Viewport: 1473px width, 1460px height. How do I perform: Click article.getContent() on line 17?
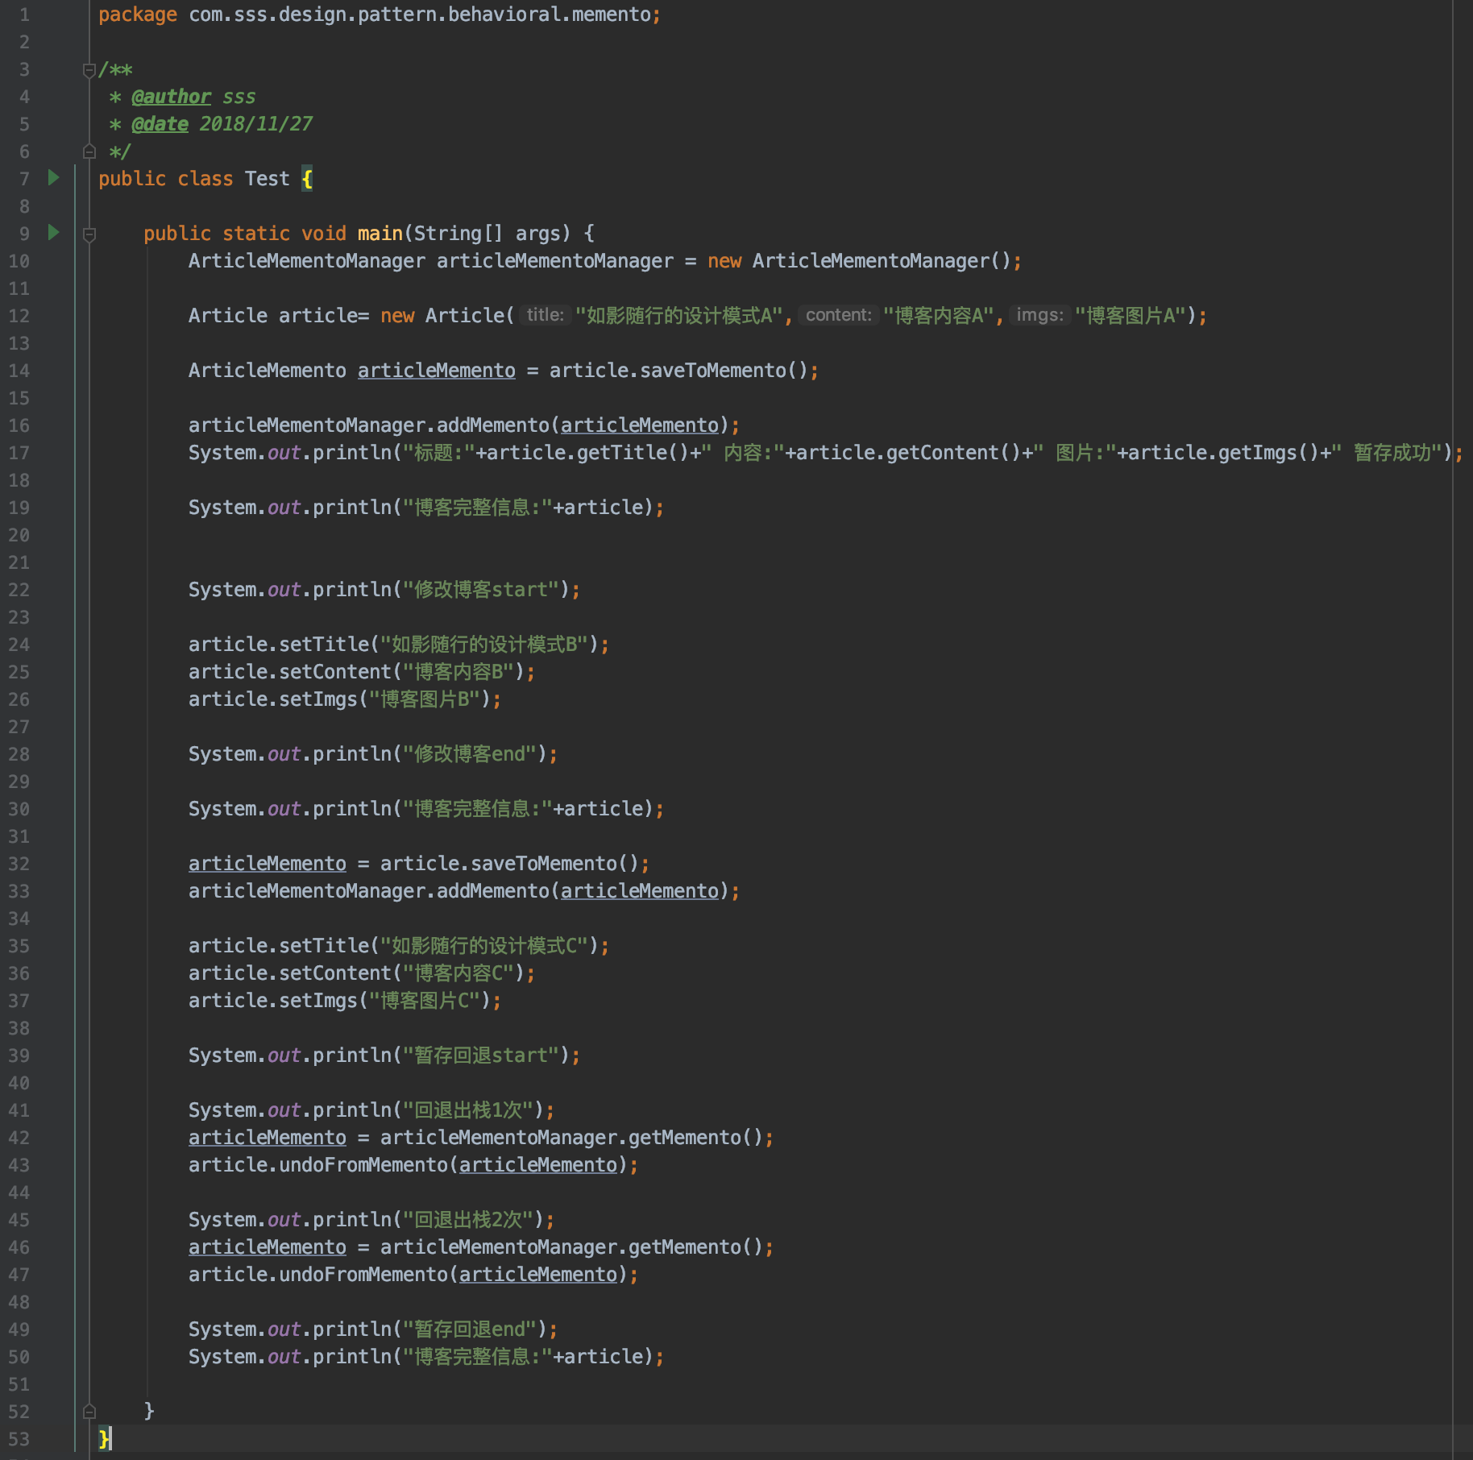908,453
